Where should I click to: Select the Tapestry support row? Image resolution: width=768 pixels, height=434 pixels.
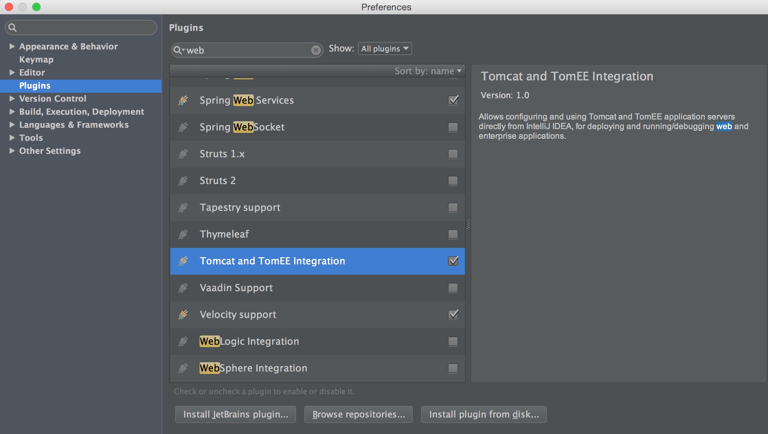(317, 207)
